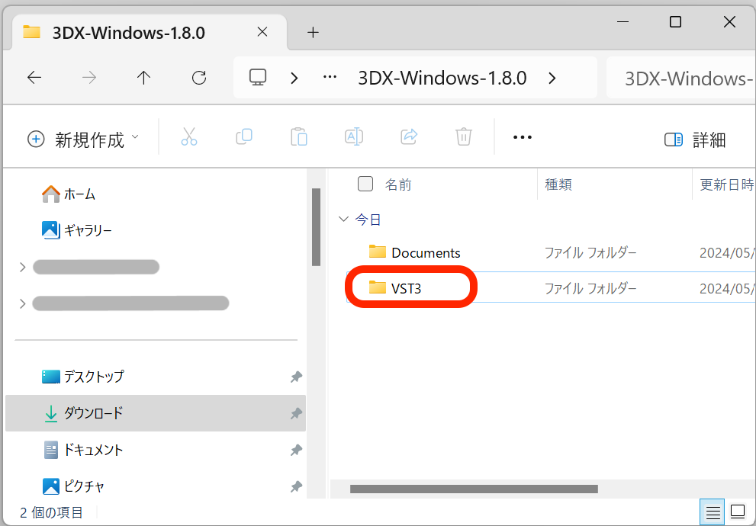Check the select-all checkbox beside 名前
The height and width of the screenshot is (526, 756).
[x=365, y=184]
